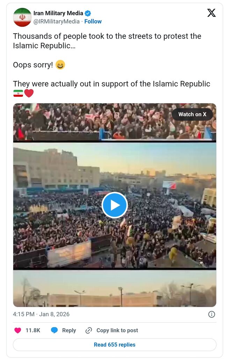This screenshot has width=227, height=359.
Task: Follow the IRMilitaryMedia account
Action: tap(93, 21)
